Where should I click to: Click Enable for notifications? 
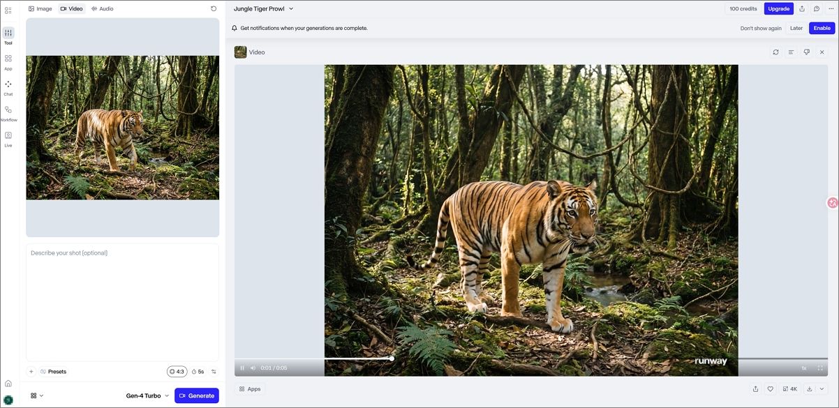coord(822,29)
